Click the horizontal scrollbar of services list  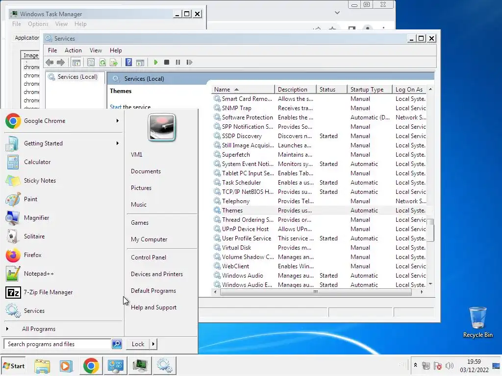[316, 292]
